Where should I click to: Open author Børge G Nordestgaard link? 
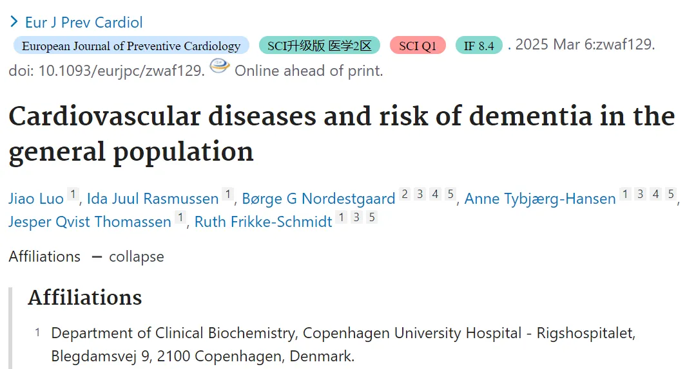point(318,199)
